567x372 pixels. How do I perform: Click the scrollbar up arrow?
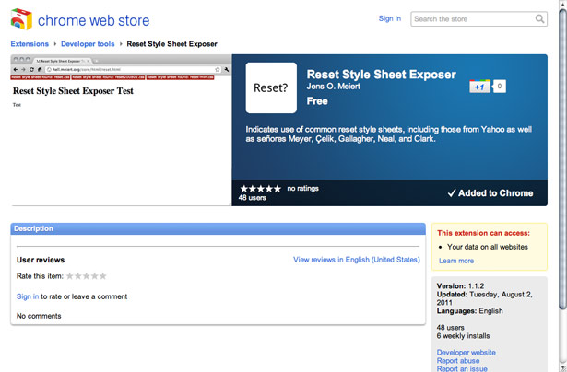(x=562, y=4)
